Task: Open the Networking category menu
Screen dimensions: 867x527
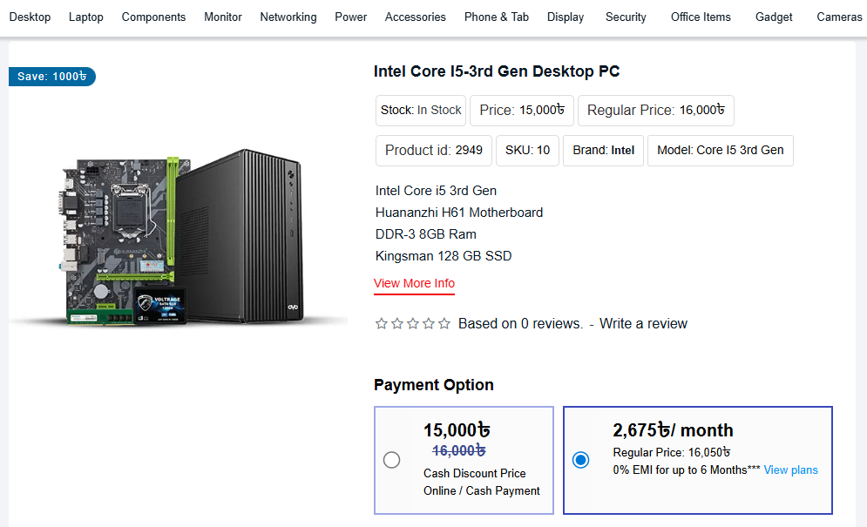Action: 288,17
